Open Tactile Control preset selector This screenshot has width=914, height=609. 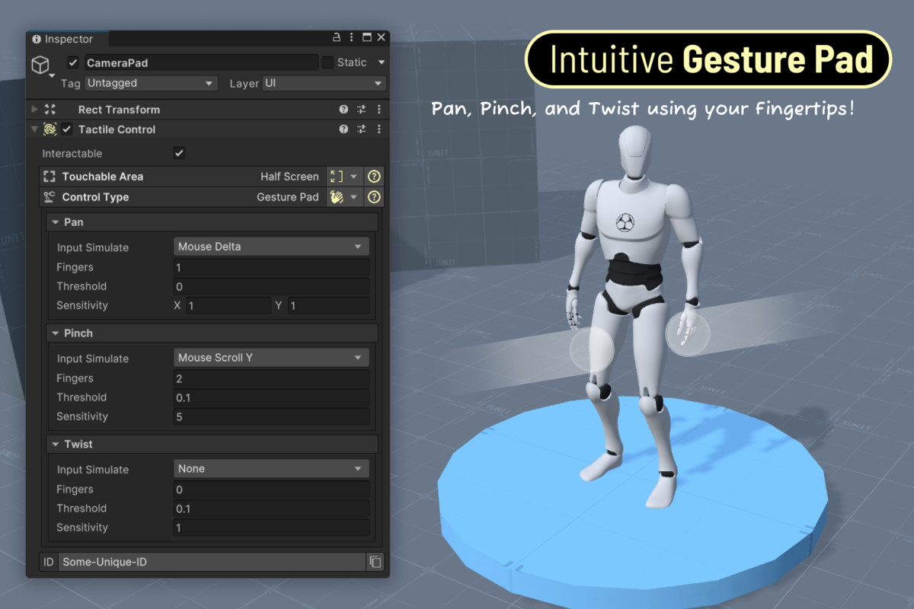(362, 129)
